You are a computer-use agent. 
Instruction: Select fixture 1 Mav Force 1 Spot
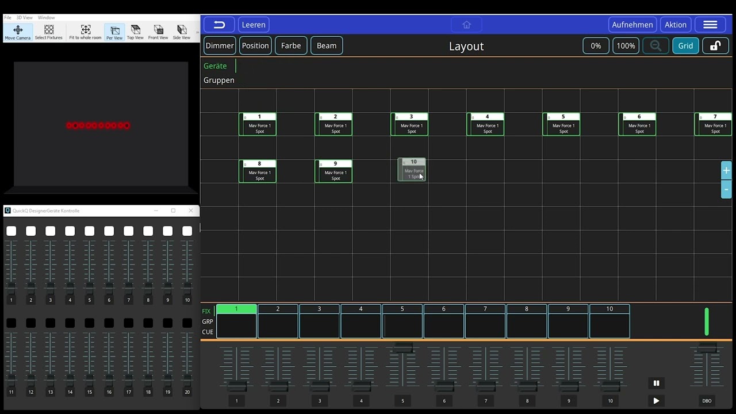pyautogui.click(x=258, y=124)
